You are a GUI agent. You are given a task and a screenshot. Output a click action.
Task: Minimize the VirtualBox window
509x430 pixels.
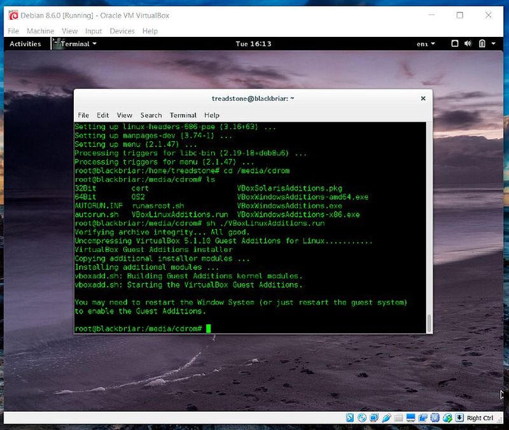click(x=431, y=15)
